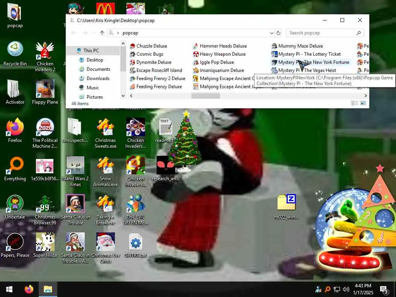The width and height of the screenshot is (396, 297).
Task: Select Super Hilda desktop icon
Action: pyautogui.click(x=45, y=246)
